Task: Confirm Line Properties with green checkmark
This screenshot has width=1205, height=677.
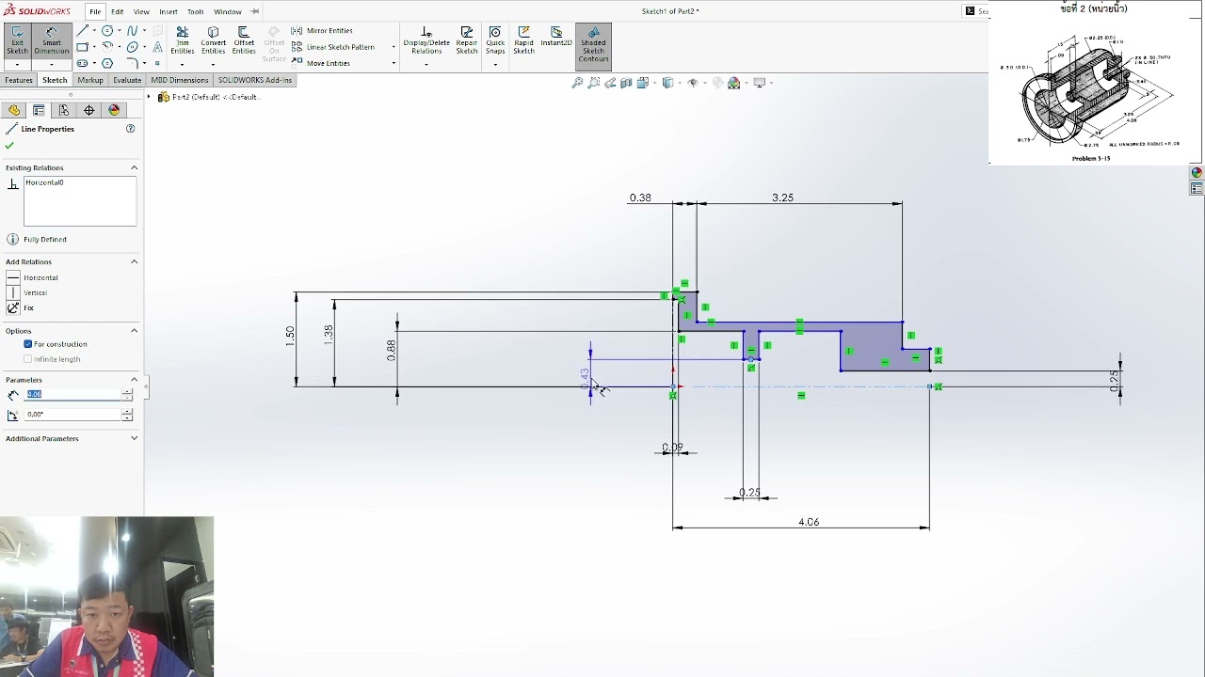Action: click(10, 146)
